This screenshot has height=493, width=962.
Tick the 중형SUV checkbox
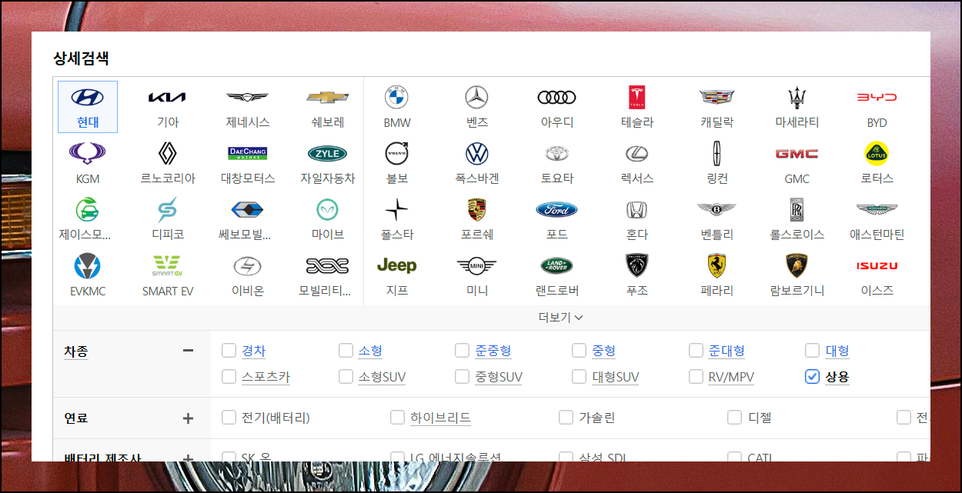(x=462, y=377)
